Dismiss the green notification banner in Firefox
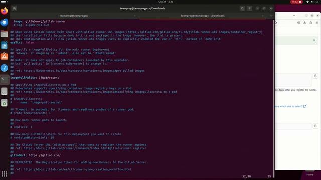 click(x=314, y=40)
